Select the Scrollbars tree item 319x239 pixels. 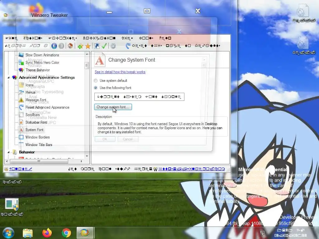pyautogui.click(x=32, y=115)
